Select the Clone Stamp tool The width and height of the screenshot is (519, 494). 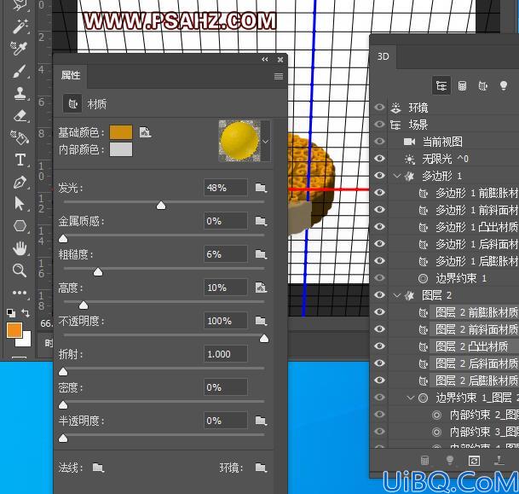click(x=20, y=94)
